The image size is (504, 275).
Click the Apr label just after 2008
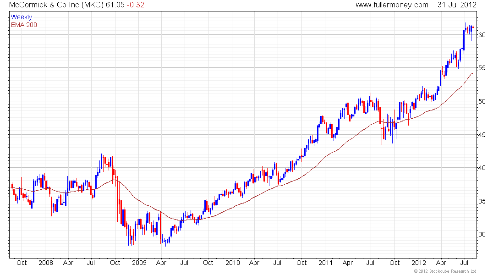click(68, 263)
